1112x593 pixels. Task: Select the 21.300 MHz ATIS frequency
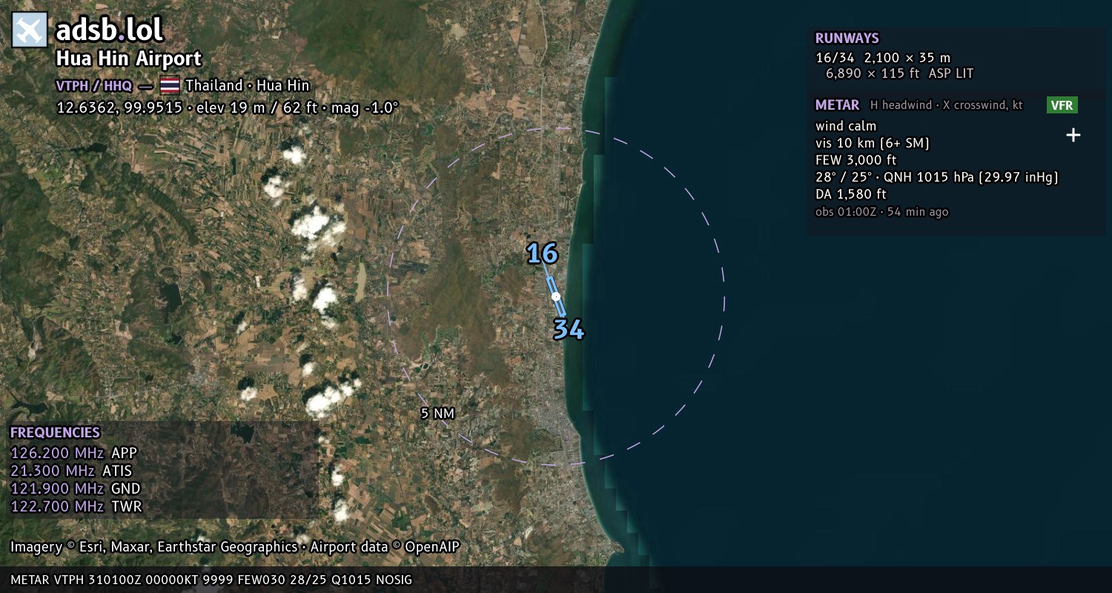tap(71, 471)
